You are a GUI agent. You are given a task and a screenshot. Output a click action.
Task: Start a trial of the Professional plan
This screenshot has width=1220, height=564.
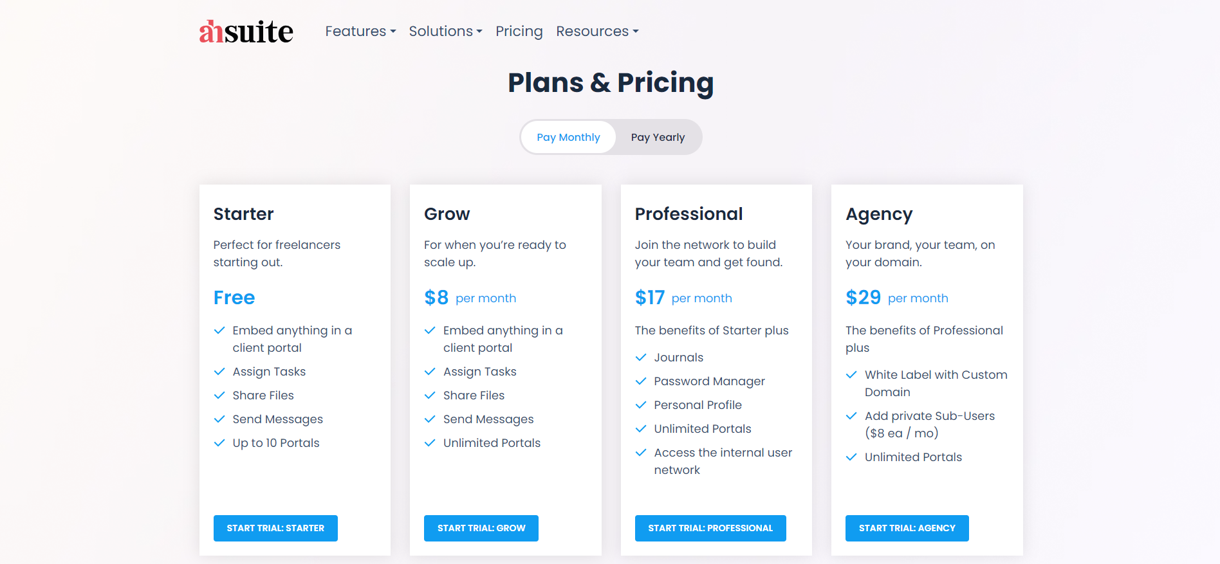710,528
